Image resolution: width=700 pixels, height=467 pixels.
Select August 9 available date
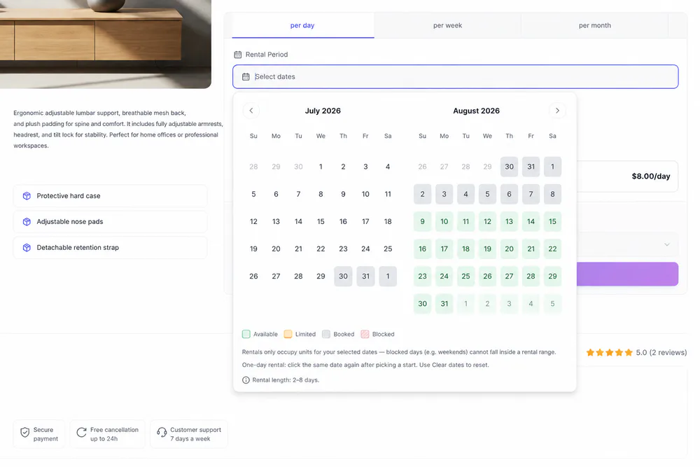pyautogui.click(x=422, y=222)
